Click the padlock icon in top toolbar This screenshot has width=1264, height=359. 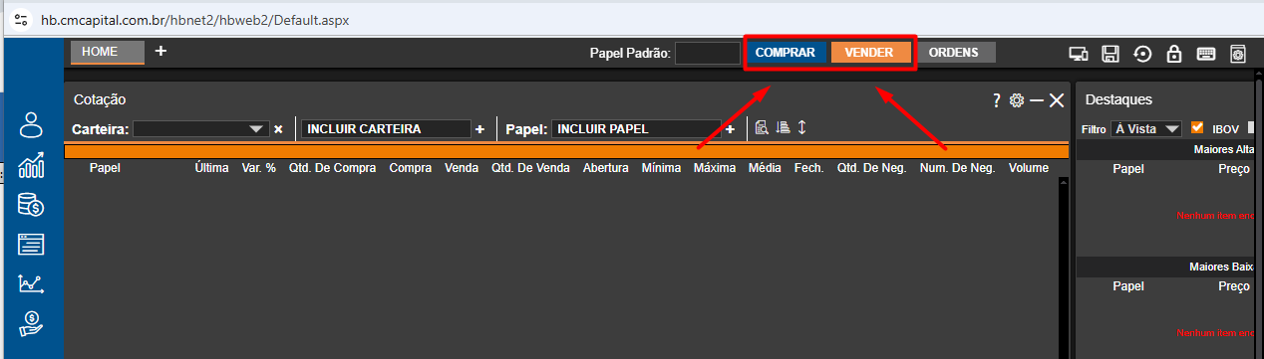pos(1174,54)
